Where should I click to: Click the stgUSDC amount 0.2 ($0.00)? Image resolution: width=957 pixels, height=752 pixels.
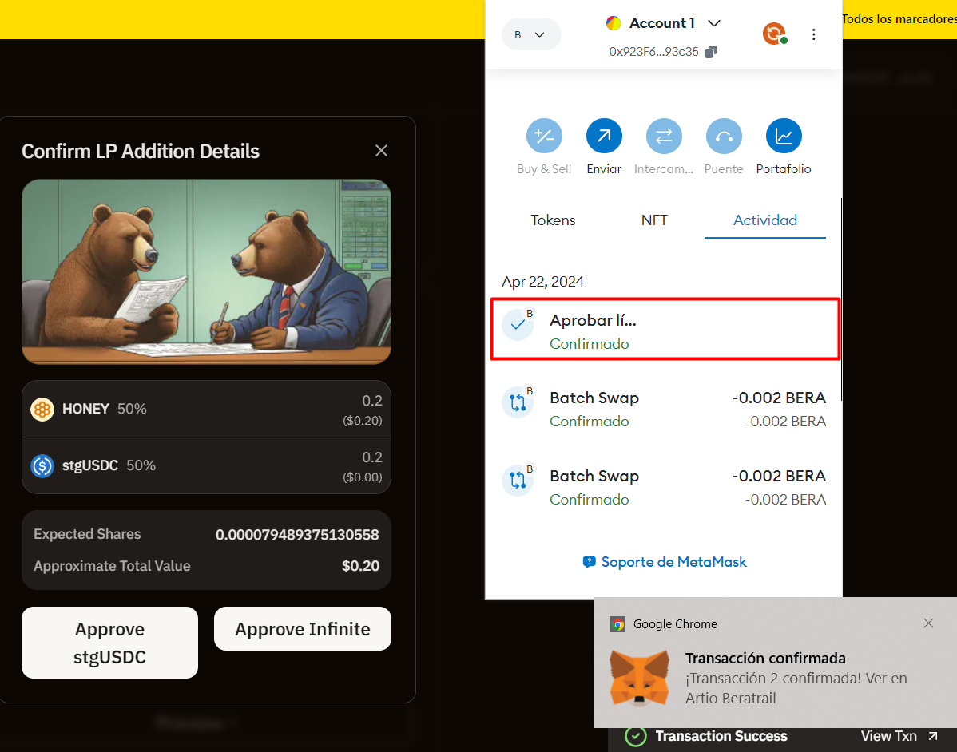(363, 466)
